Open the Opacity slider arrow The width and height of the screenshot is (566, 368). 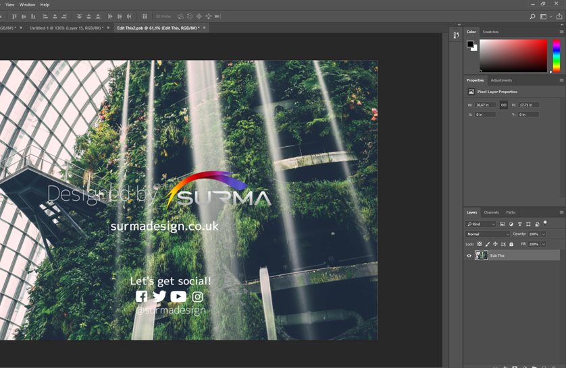tap(544, 234)
